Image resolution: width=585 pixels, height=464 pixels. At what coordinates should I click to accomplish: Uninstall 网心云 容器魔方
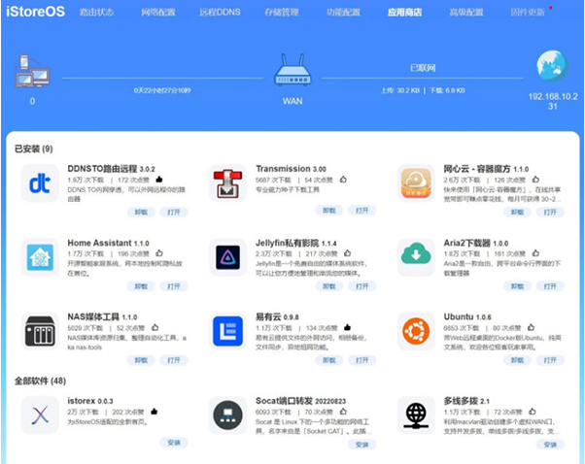point(517,212)
